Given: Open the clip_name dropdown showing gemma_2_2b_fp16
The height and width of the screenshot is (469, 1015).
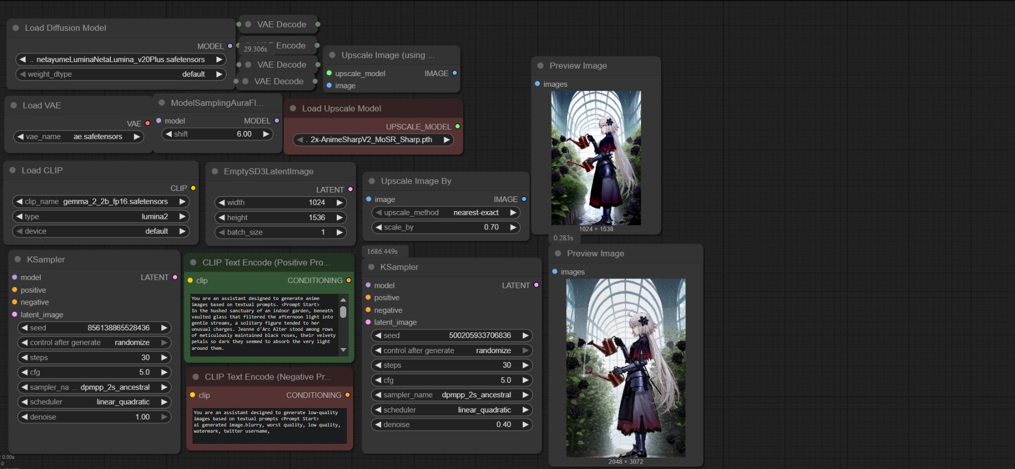Looking at the screenshot, I should coord(101,201).
